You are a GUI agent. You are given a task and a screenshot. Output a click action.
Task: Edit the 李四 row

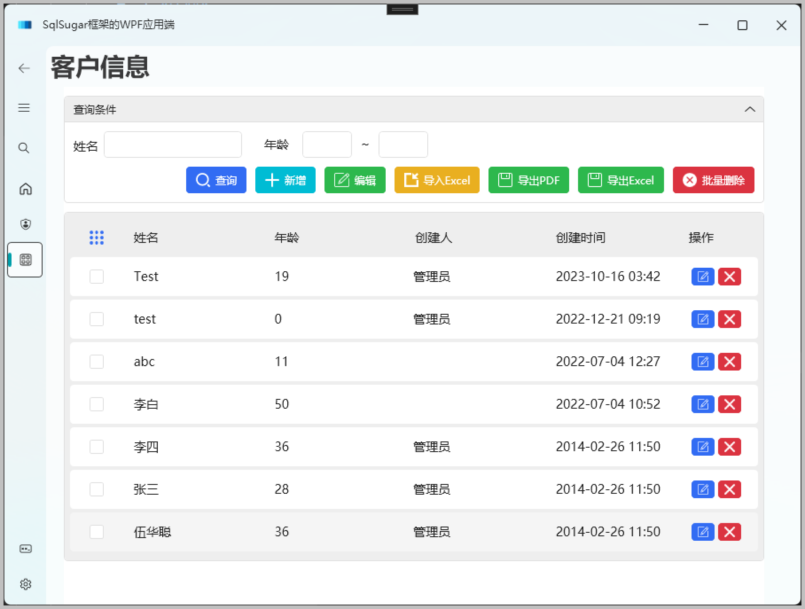(x=703, y=447)
